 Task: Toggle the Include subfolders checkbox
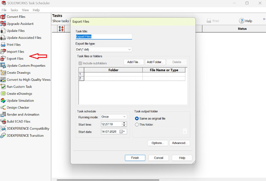(80, 63)
